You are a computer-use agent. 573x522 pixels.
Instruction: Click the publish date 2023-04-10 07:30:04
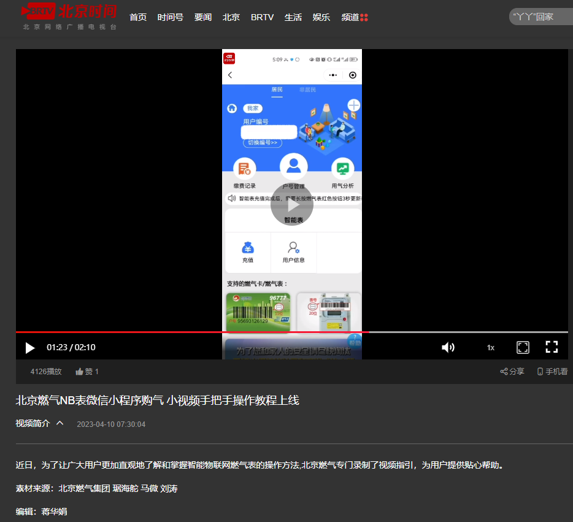(x=111, y=424)
